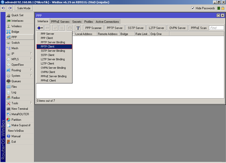Click the SSTP Server button
The height and width of the screenshot is (163, 226).
tap(136, 28)
